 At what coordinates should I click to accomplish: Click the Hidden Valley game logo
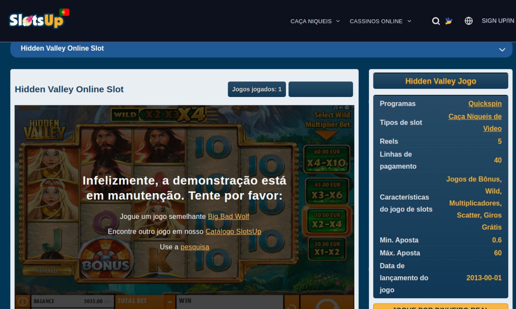tap(45, 130)
